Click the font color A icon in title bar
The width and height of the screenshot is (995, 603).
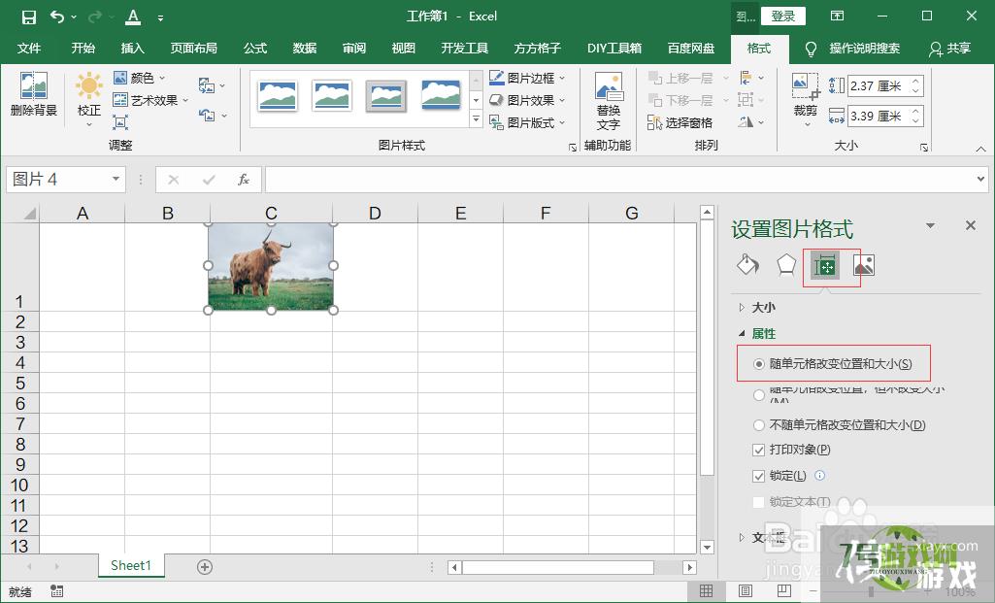(133, 17)
